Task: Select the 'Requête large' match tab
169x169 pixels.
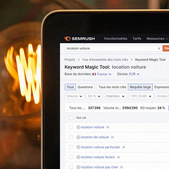Action: pyautogui.click(x=140, y=87)
